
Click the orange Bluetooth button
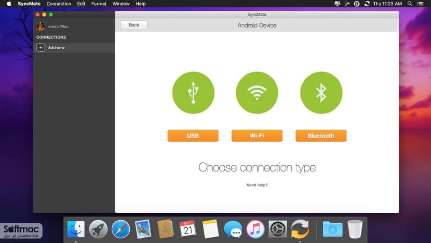tap(321, 135)
